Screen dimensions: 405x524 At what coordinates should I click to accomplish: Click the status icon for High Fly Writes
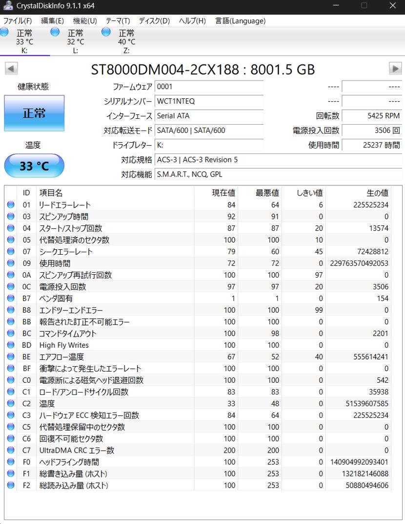[11, 345]
